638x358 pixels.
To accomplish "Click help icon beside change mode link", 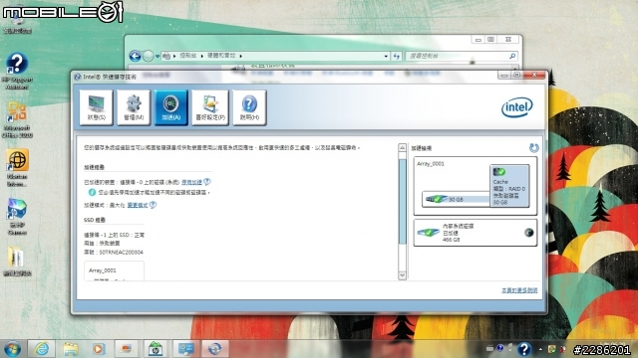I will pyautogui.click(x=153, y=205).
